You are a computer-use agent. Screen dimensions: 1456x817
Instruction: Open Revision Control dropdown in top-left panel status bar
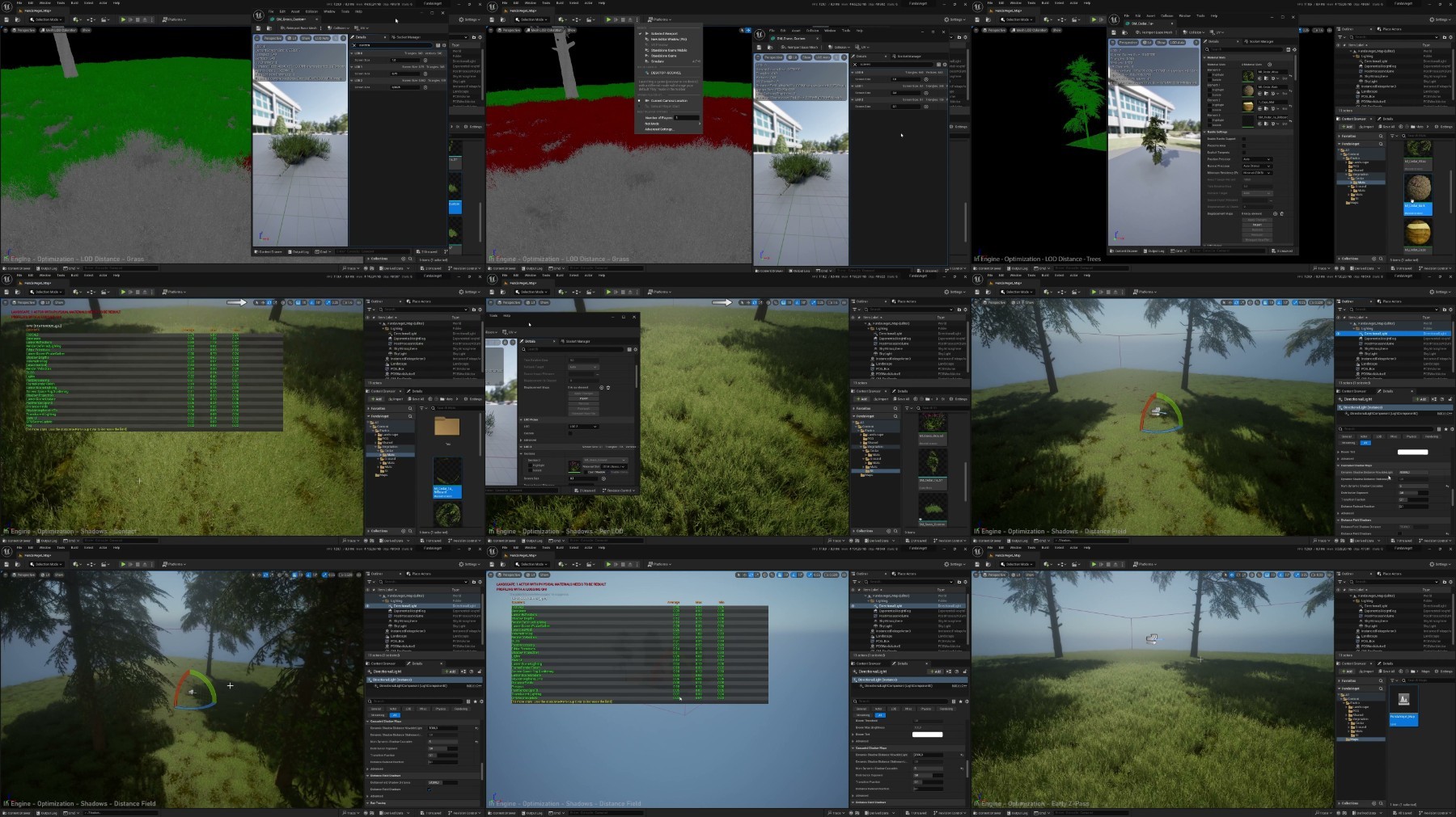[x=464, y=268]
